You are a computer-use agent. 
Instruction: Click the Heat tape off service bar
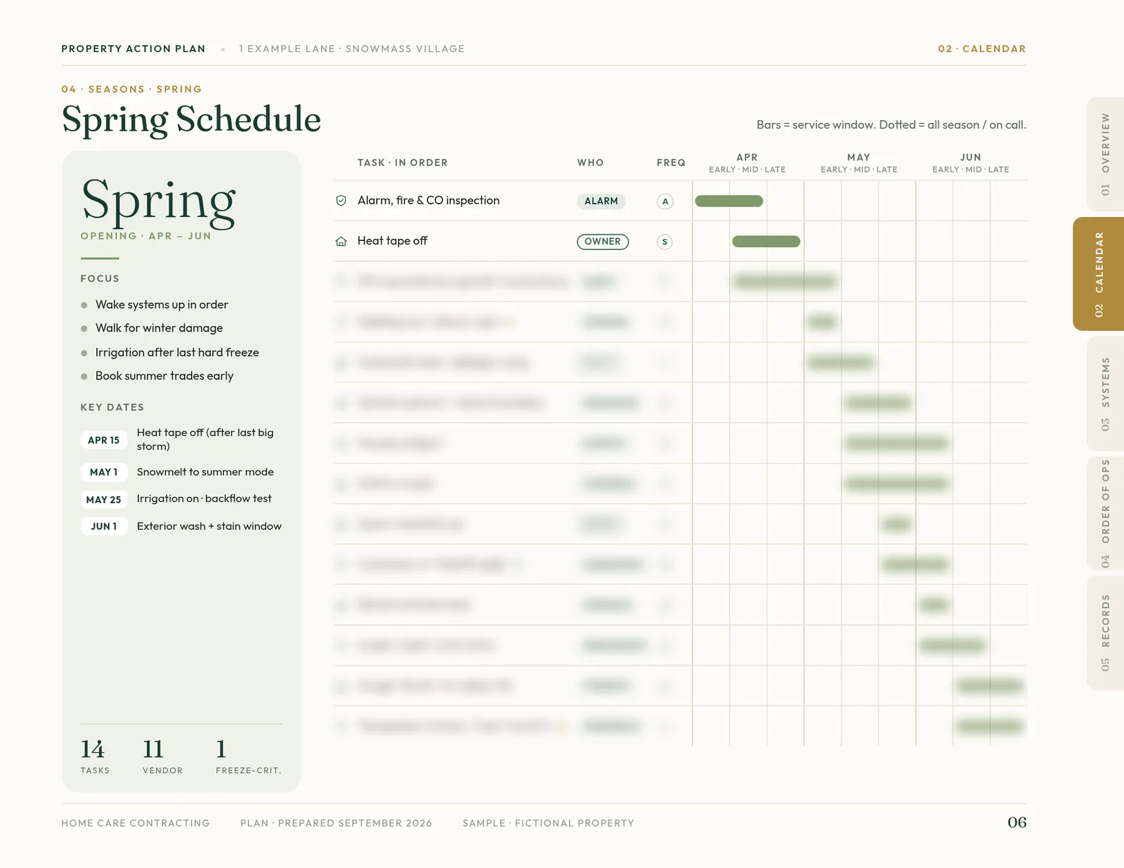tap(766, 242)
